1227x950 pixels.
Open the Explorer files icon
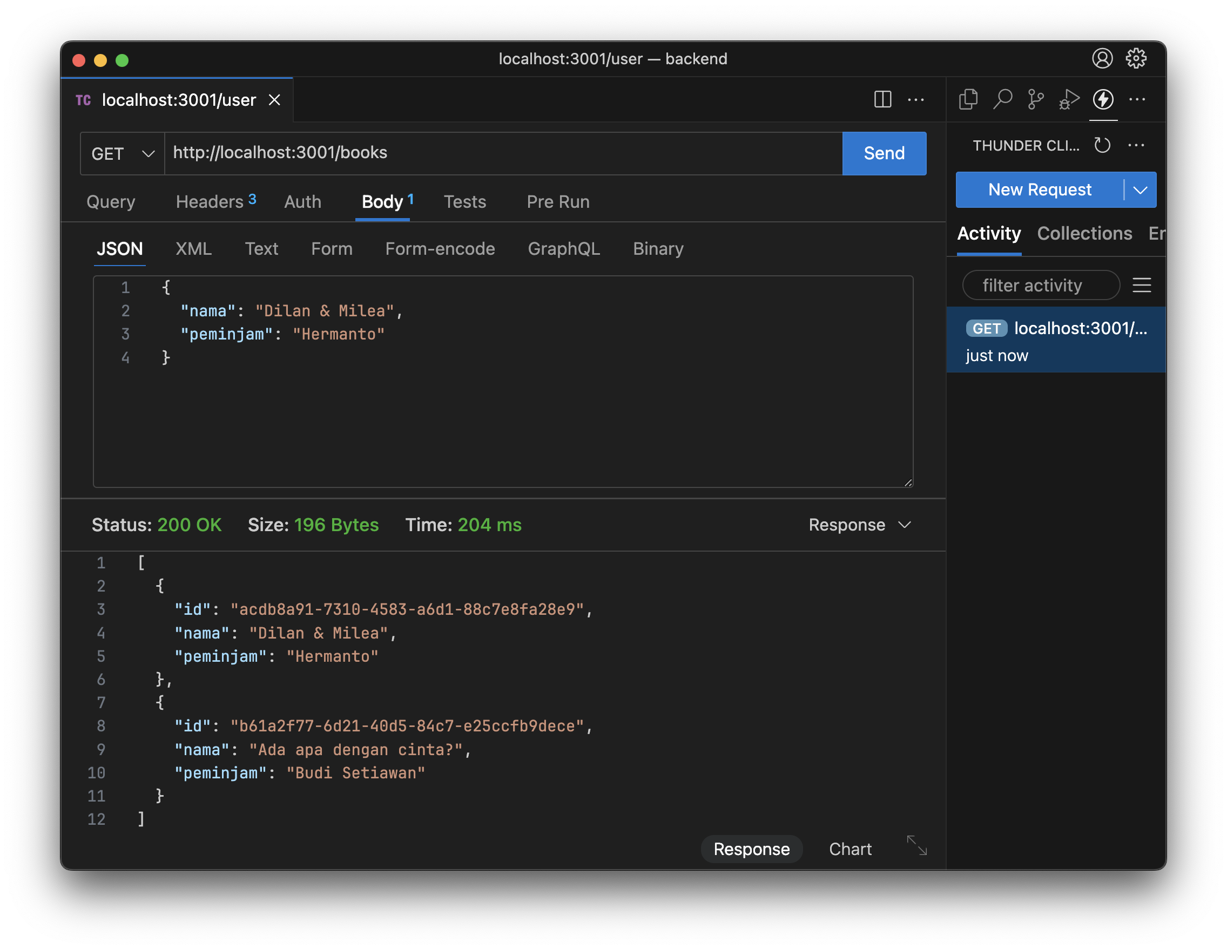(968, 99)
